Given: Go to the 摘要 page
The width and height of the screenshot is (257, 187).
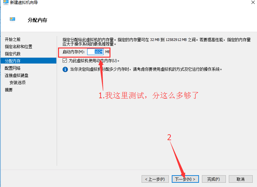Looking at the screenshot, I should click(9, 90).
